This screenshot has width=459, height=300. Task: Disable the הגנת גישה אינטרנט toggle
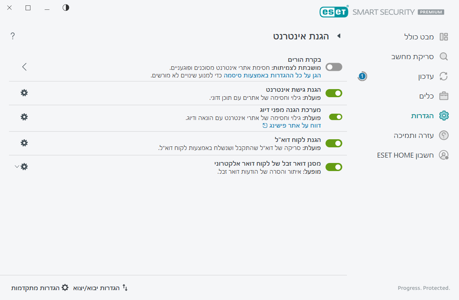333,94
